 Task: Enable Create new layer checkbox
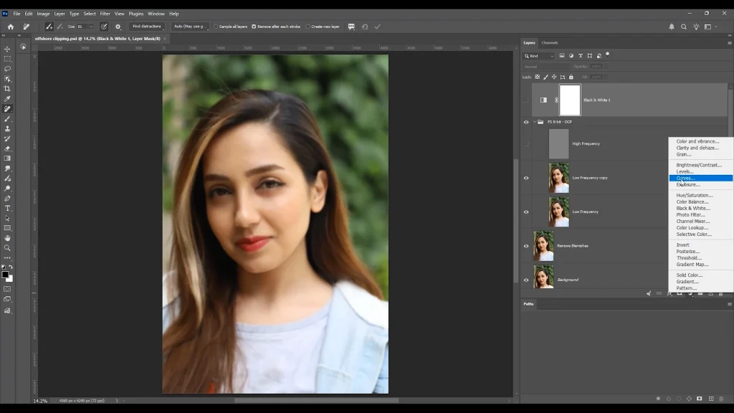pyautogui.click(x=308, y=27)
